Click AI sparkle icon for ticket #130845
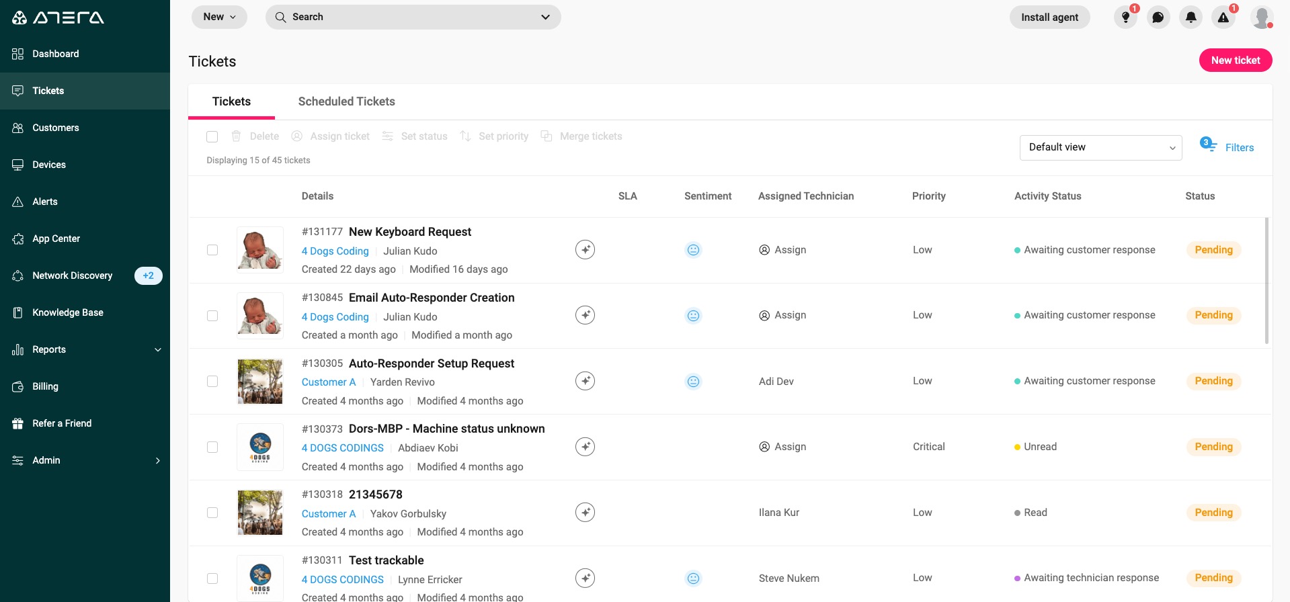The height and width of the screenshot is (602, 1290). click(x=586, y=315)
